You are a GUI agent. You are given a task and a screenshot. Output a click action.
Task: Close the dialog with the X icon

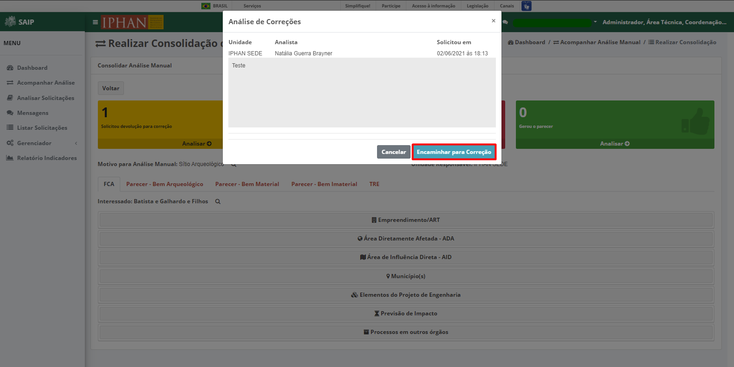(x=494, y=21)
